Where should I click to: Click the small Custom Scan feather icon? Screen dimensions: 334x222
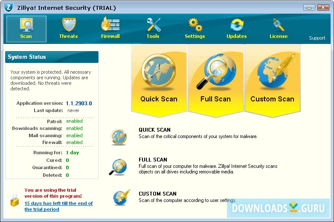(x=122, y=197)
